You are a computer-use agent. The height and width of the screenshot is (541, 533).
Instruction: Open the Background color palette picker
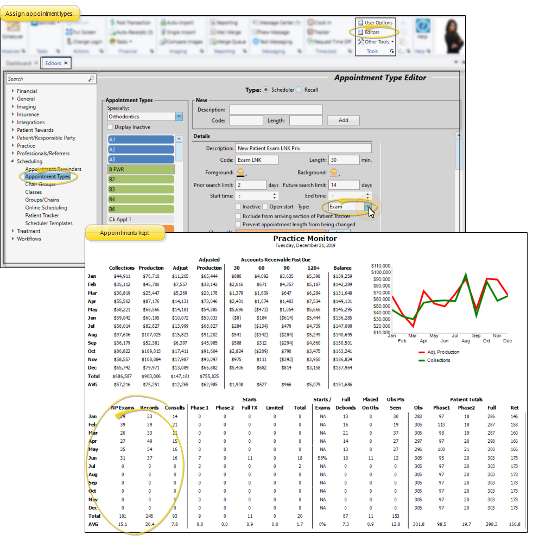(334, 173)
